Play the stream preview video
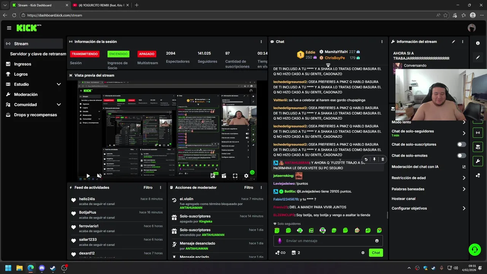 (x=88, y=176)
